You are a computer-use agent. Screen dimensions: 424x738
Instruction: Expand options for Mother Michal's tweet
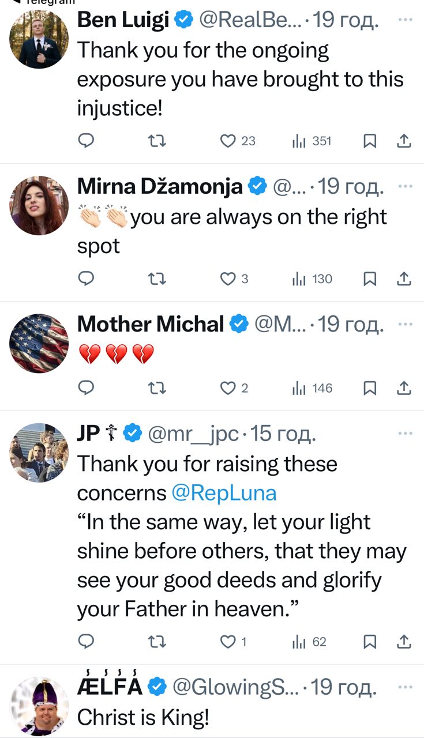406,324
